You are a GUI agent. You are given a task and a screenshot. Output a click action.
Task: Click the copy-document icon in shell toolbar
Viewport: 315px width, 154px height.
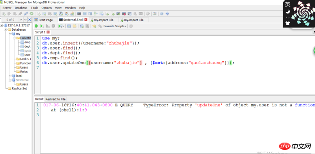coord(82,26)
